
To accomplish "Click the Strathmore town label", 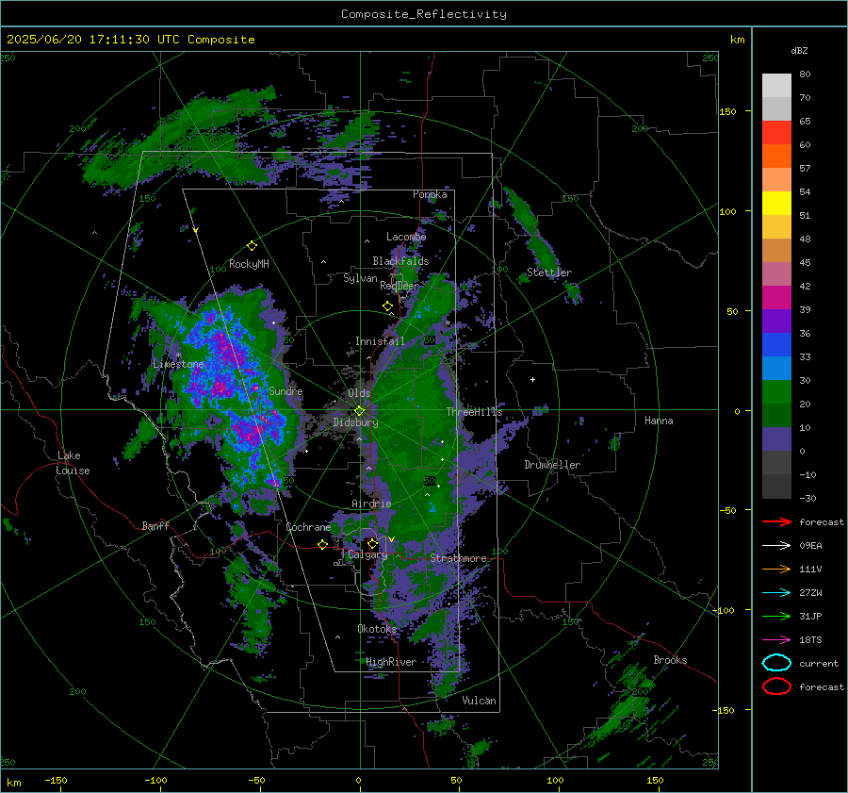I will 458,558.
